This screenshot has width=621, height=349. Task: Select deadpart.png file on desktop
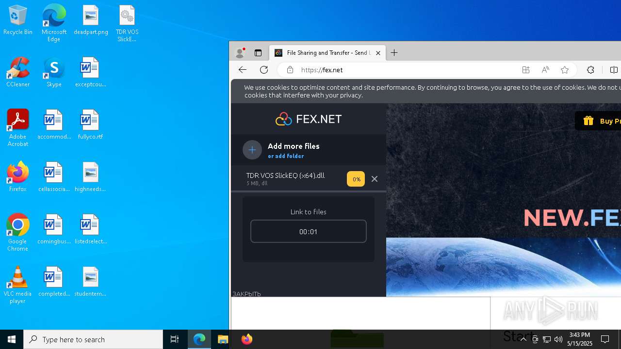coord(91,20)
